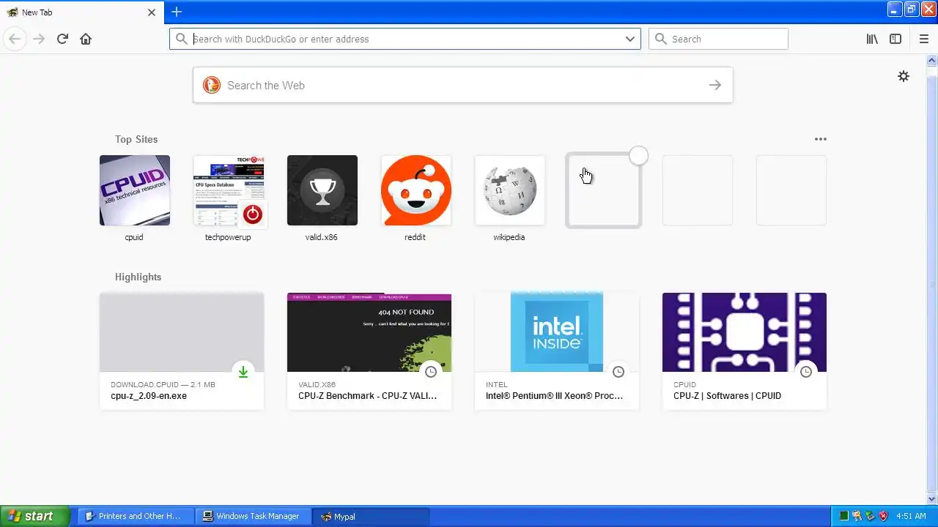938x527 pixels.
Task: Click the red security shield tray icon
Action: tap(883, 516)
